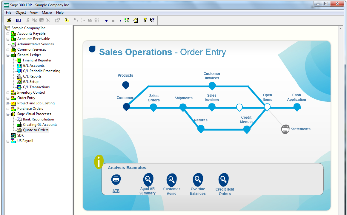This screenshot has height=215, width=347.
Task: Expand the US Payroll tree node
Action: (8, 141)
